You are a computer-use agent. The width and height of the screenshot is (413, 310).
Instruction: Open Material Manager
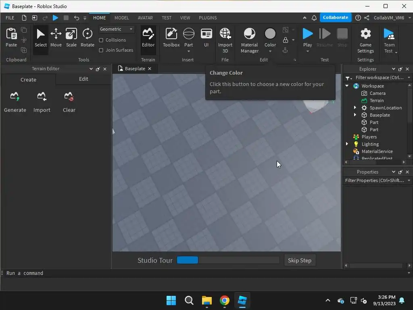[x=249, y=40]
